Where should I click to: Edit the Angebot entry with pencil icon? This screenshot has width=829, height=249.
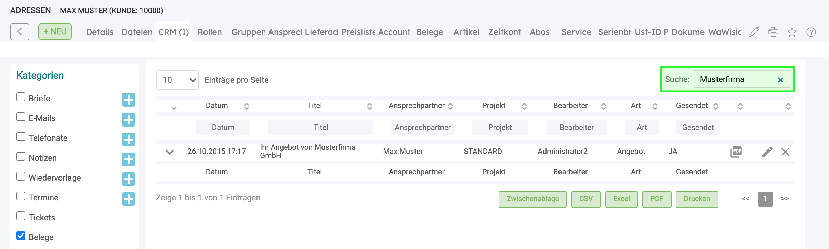767,152
